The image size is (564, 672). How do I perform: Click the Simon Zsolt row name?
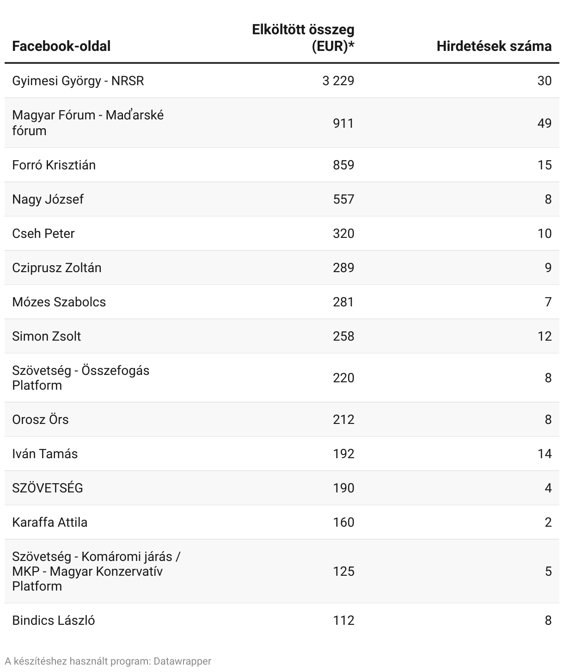47,336
